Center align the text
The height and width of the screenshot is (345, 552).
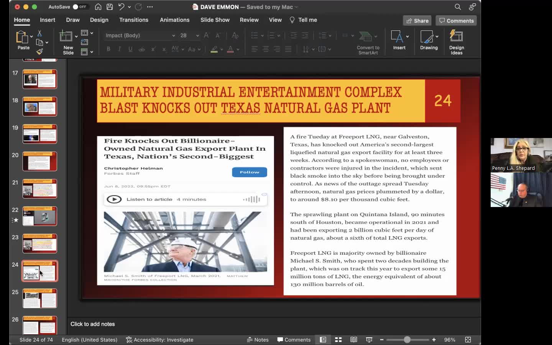click(x=266, y=49)
